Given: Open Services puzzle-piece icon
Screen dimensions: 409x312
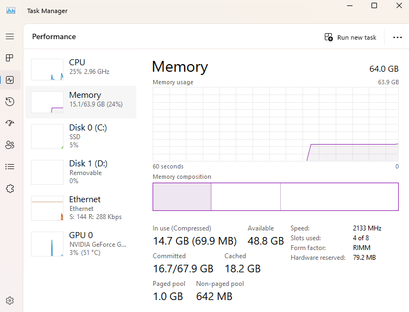Looking at the screenshot, I should 10,189.
